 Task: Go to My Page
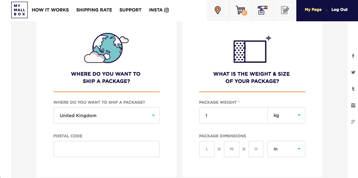click(x=313, y=10)
